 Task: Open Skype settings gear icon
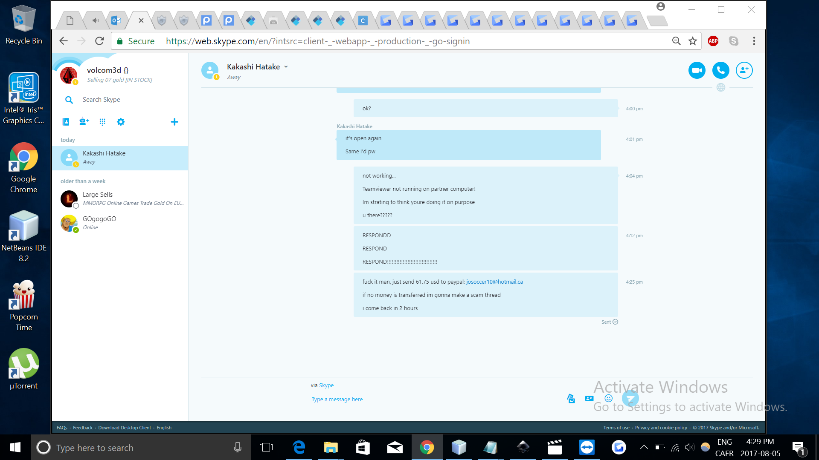click(121, 122)
